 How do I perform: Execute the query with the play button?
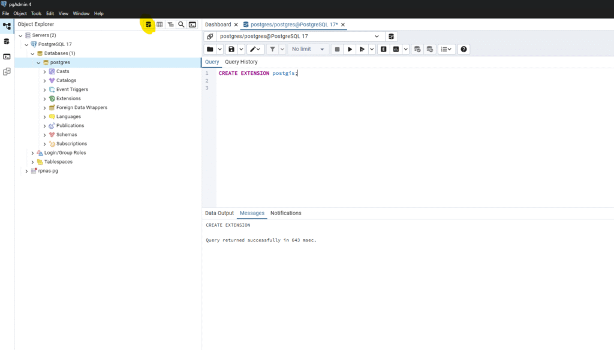[x=351, y=49]
